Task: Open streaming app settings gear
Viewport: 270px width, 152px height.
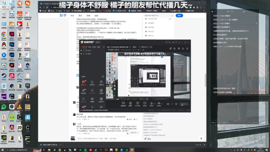Action: coord(176,104)
